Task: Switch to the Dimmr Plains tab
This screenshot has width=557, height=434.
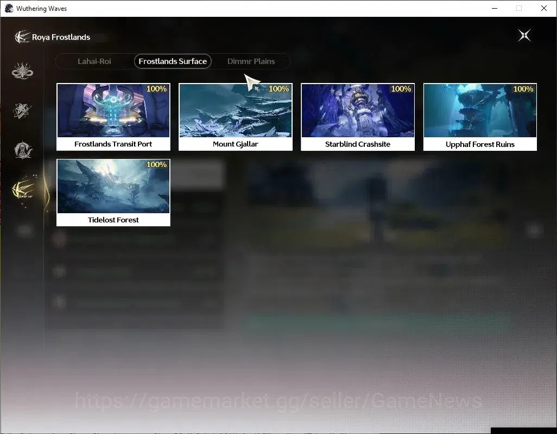Action: 251,61
